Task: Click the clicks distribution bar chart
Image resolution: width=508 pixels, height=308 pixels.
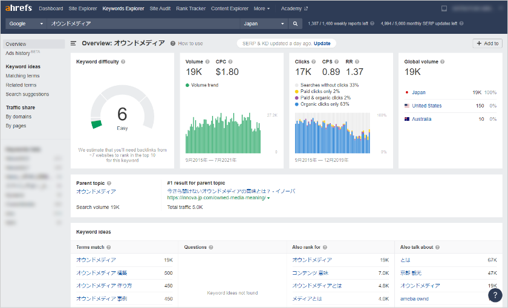Action: (332, 133)
